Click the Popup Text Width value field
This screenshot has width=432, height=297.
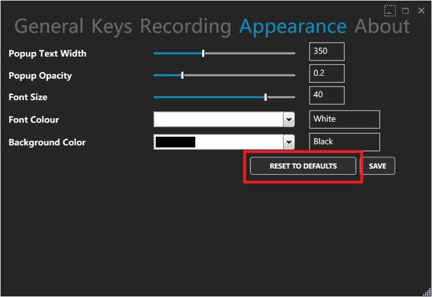tap(327, 51)
